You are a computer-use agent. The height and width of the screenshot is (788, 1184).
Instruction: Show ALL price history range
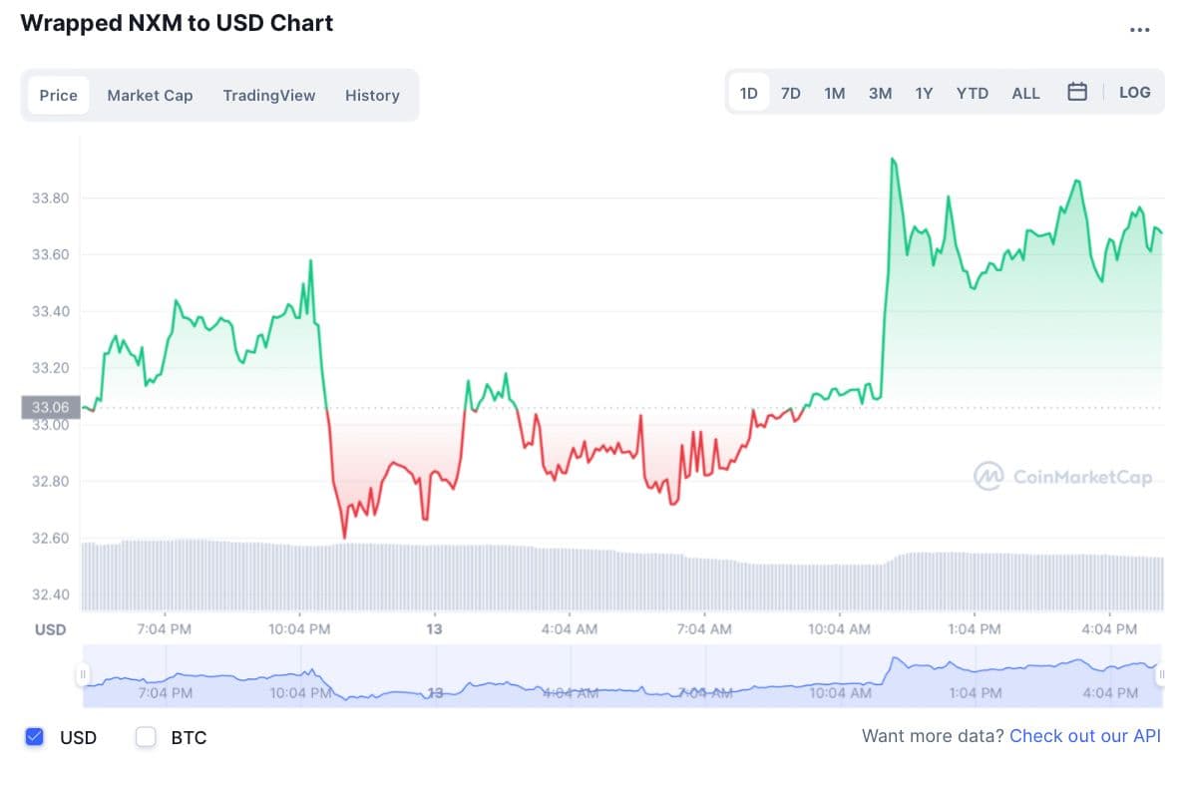pyautogui.click(x=1025, y=93)
